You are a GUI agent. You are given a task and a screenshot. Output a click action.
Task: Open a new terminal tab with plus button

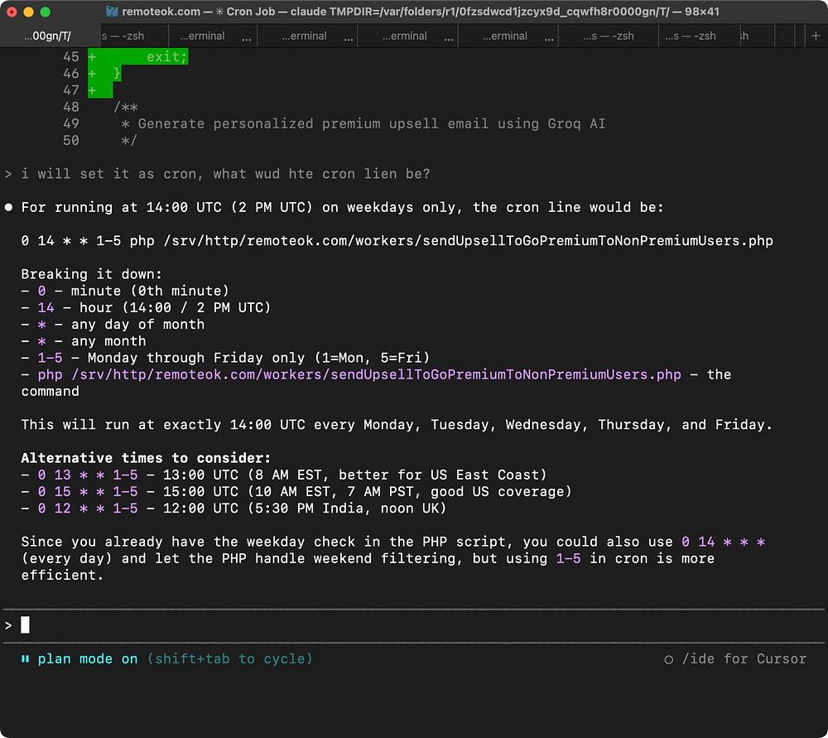[x=816, y=36]
